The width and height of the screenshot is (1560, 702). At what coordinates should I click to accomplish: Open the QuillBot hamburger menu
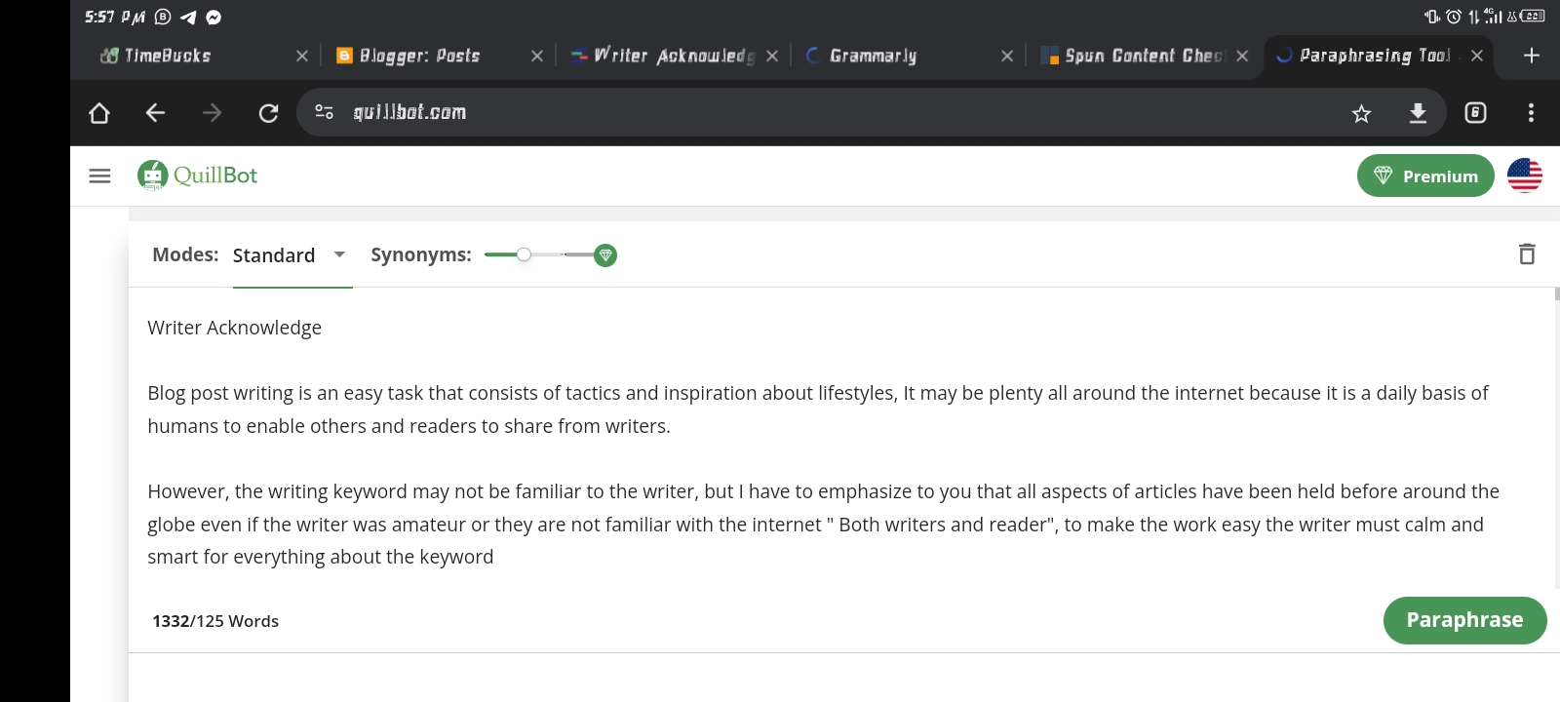(99, 175)
